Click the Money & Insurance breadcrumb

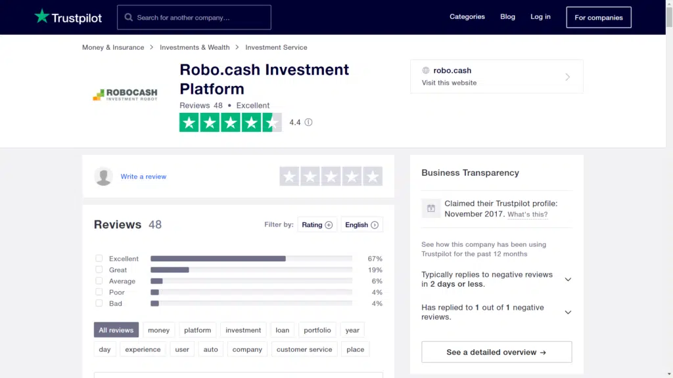[x=113, y=47]
